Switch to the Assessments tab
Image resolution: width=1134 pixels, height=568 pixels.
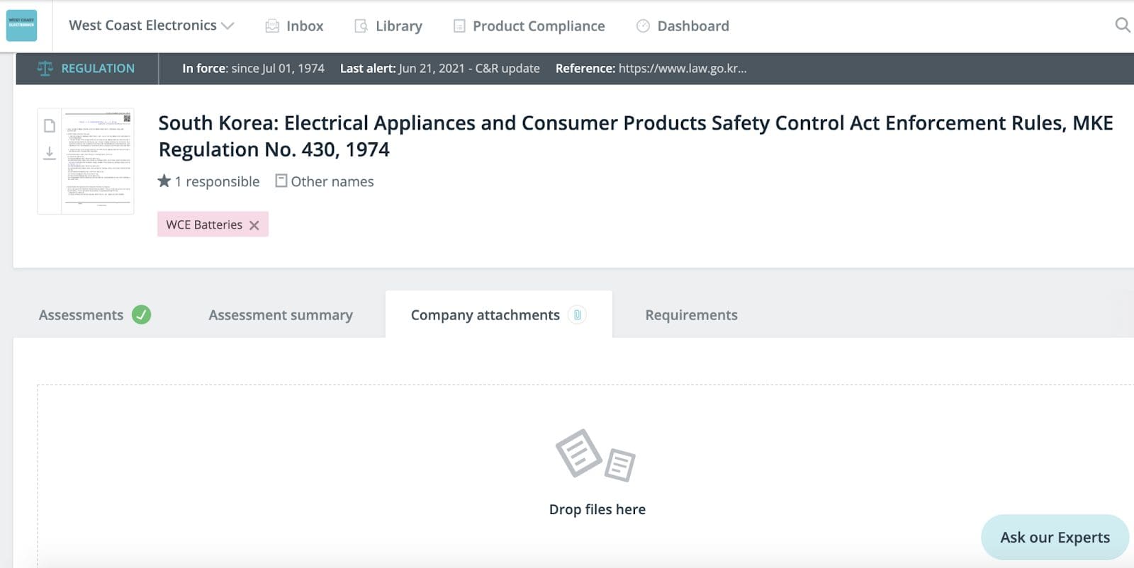click(81, 315)
